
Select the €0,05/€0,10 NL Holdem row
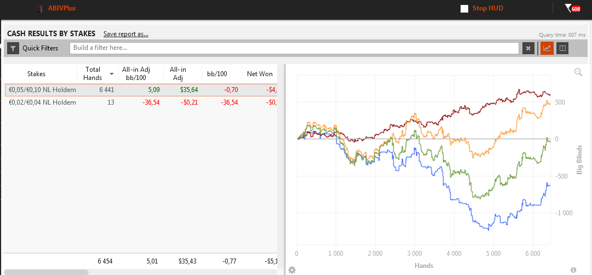41,90
